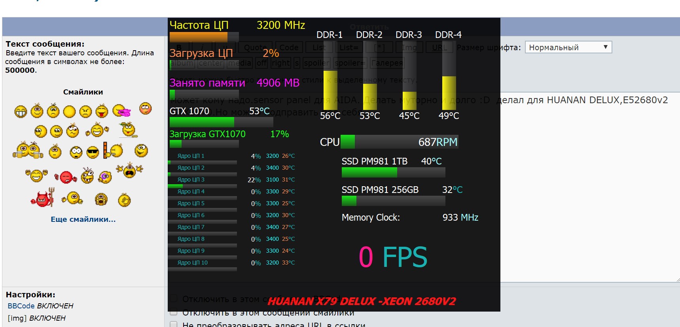The height and width of the screenshot is (327, 680).
Task: Click the center BBCode button
Action: tap(211, 63)
